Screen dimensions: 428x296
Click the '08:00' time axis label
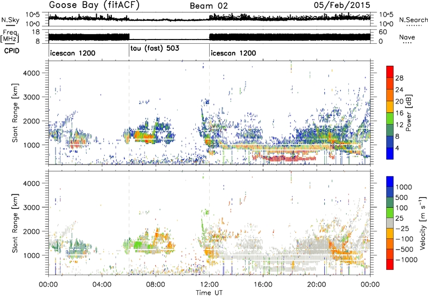(x=156, y=285)
